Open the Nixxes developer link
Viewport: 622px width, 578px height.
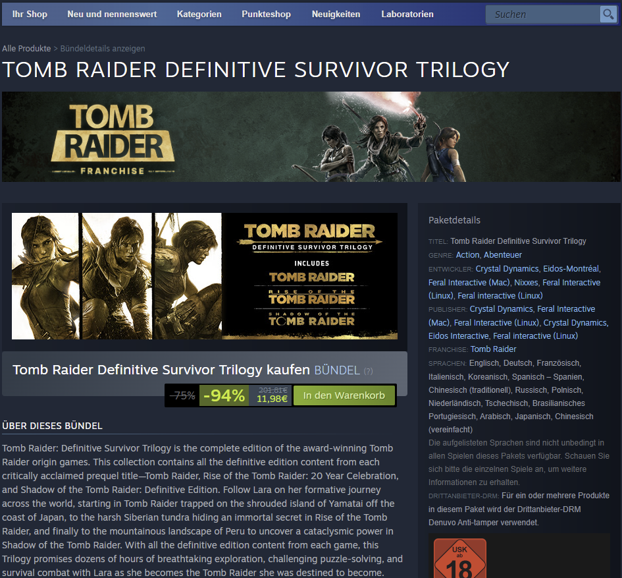tap(526, 283)
